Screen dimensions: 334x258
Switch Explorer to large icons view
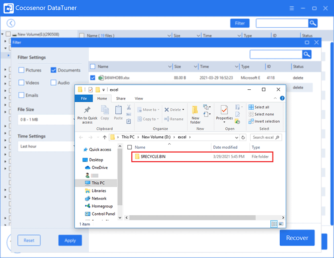coord(281,224)
